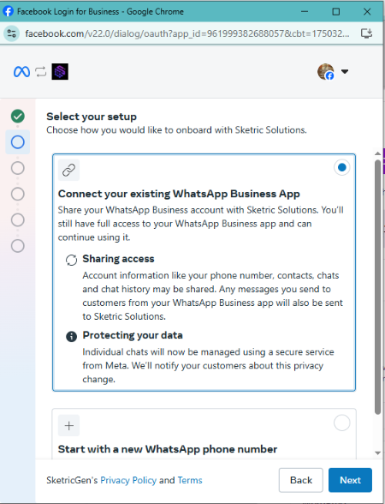This screenshot has width=385, height=504.
Task: Close the Facebook Login for Business window
Action: pyautogui.click(x=367, y=12)
